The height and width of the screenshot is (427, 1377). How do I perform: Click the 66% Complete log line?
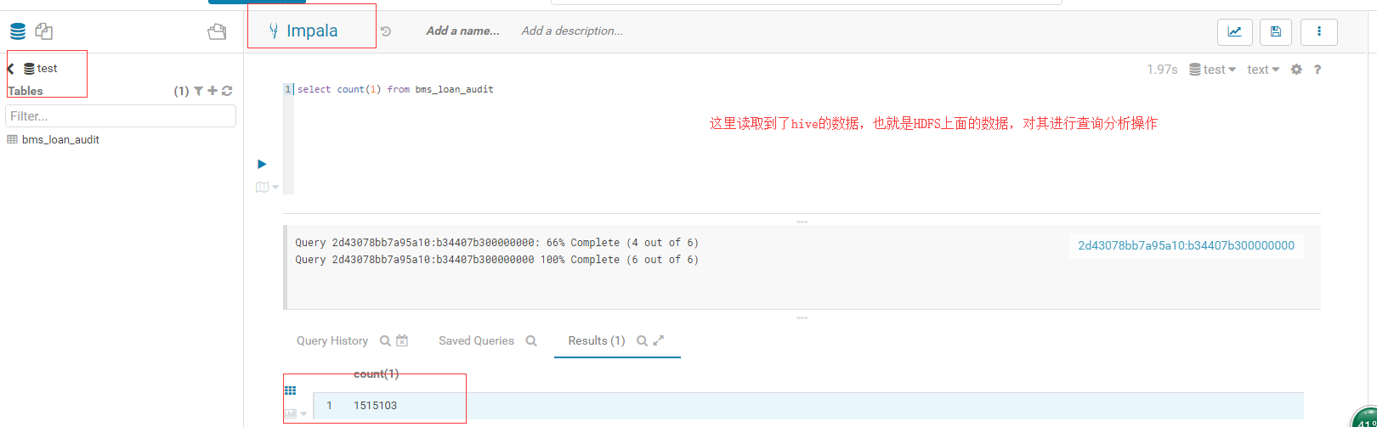point(497,243)
